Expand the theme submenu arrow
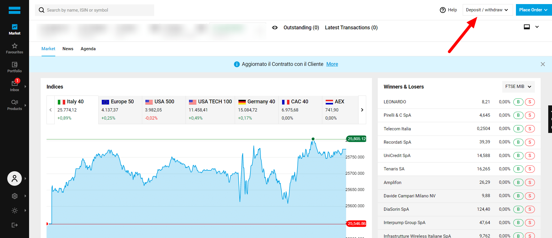 pos(25,210)
